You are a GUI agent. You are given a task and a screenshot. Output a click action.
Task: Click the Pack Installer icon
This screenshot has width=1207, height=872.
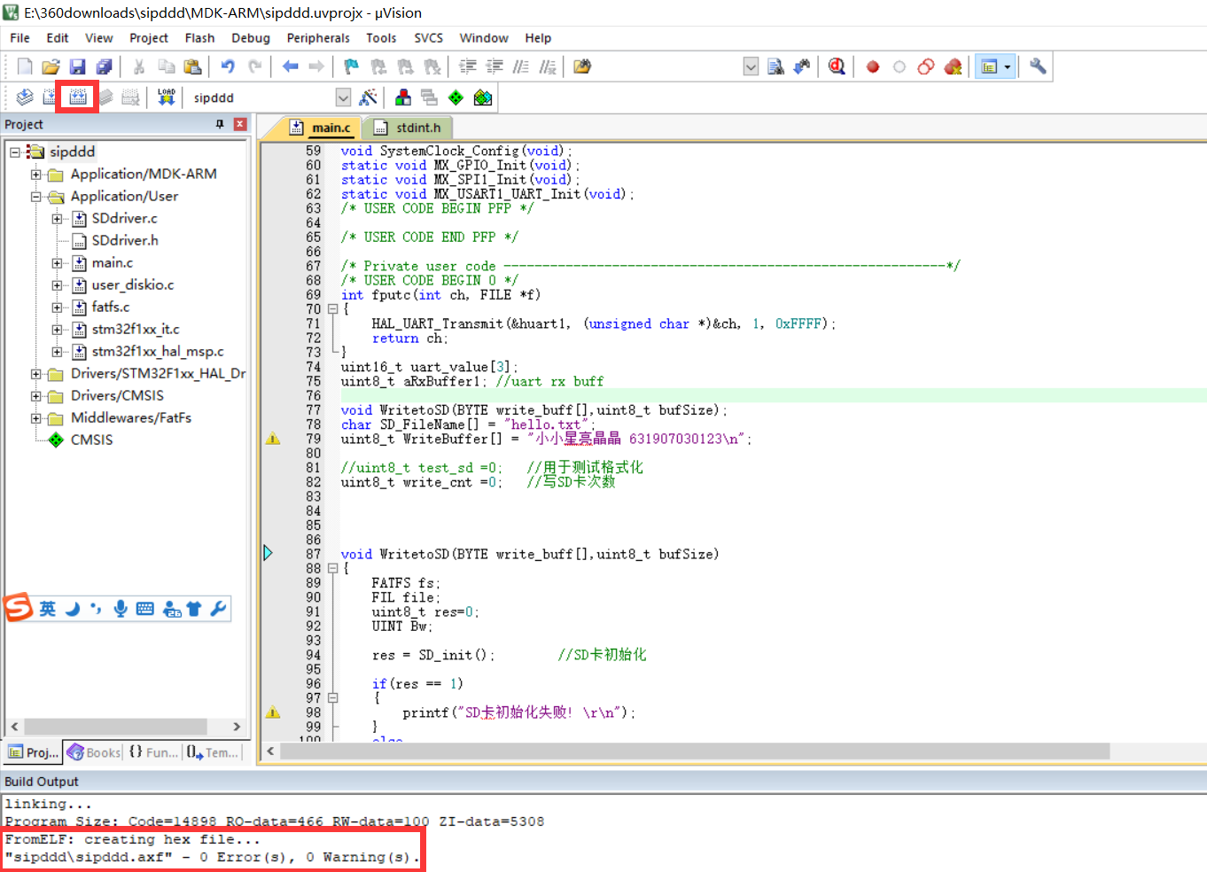[x=483, y=97]
